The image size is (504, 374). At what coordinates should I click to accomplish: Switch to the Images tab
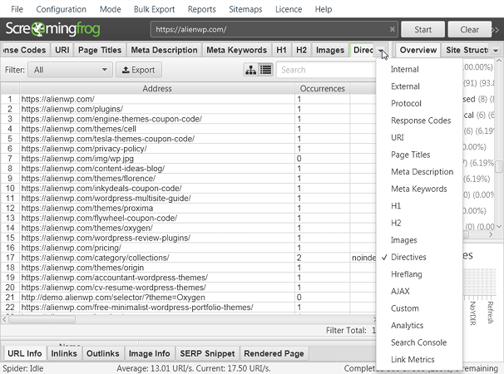tap(330, 50)
